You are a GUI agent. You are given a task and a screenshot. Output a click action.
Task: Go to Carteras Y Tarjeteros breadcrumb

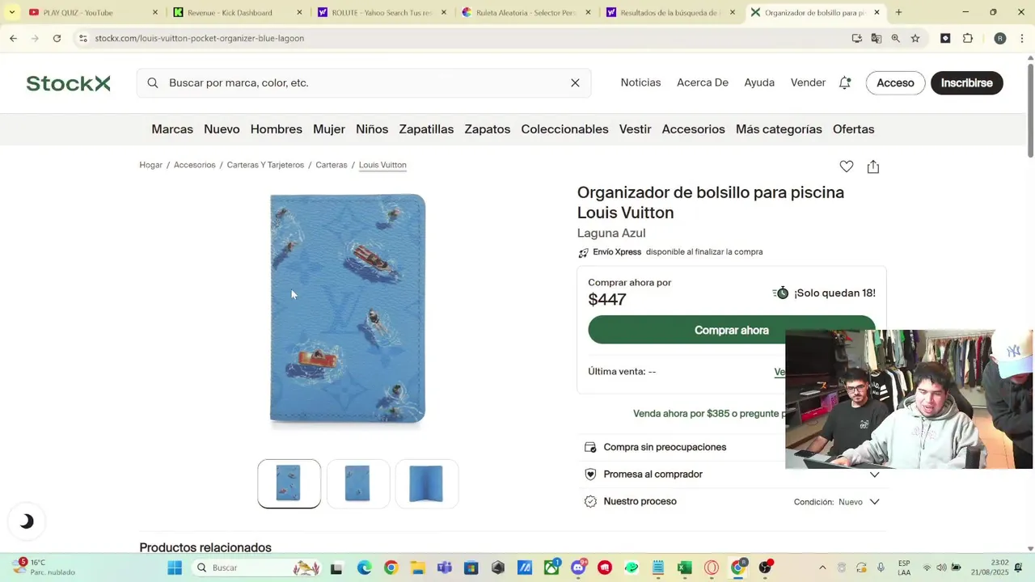pyautogui.click(x=265, y=165)
